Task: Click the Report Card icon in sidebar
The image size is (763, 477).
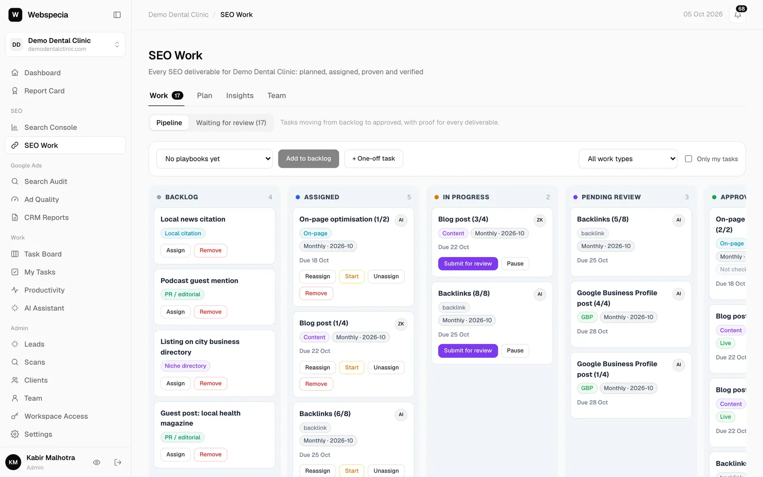Action: [x=15, y=91]
